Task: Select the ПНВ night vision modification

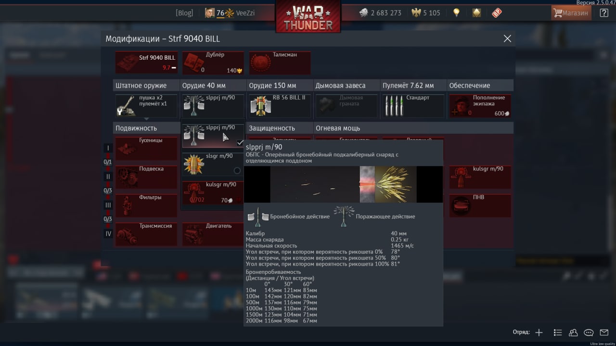Action: pyautogui.click(x=480, y=205)
